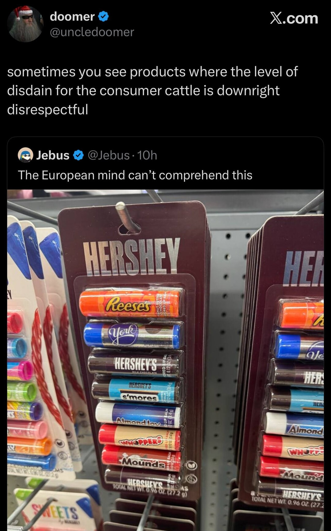Viewport: 331px width, 531px height.
Task: Open the 10h timestamp on quoted post
Action: (x=147, y=155)
